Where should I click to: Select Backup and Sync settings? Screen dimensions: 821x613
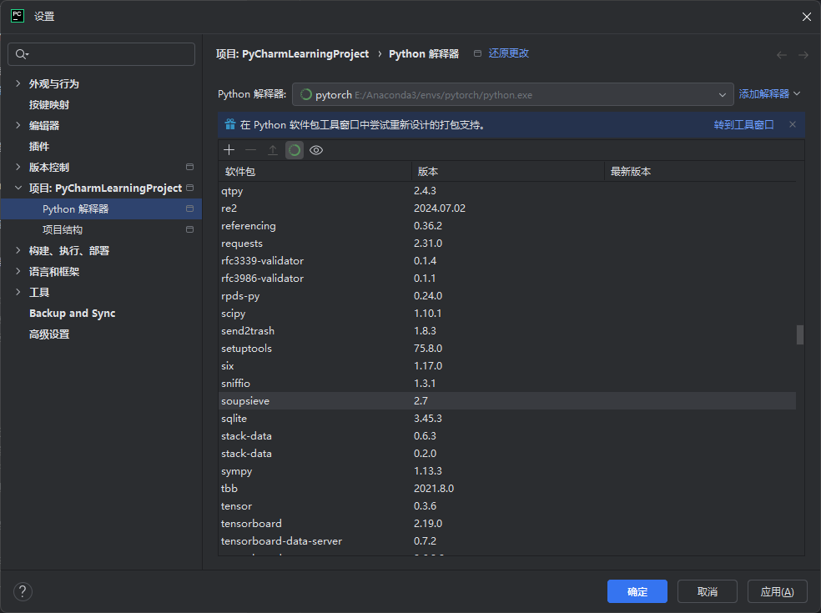(73, 313)
